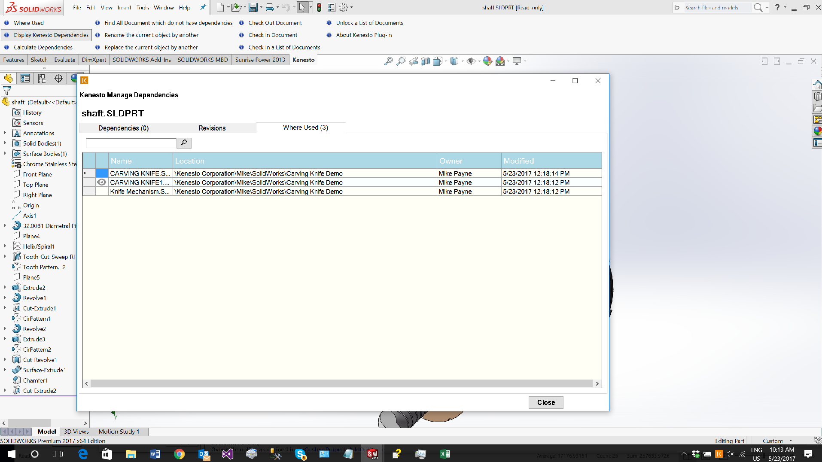Click Display Kenesto Dependencies command
This screenshot has height=462, width=822.
[x=46, y=35]
